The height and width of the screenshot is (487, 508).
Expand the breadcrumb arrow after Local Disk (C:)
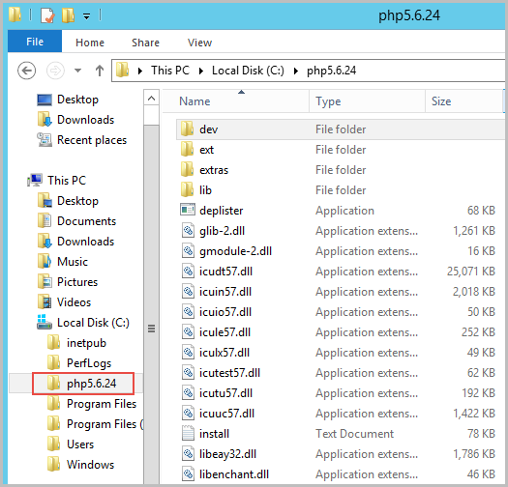(x=295, y=71)
